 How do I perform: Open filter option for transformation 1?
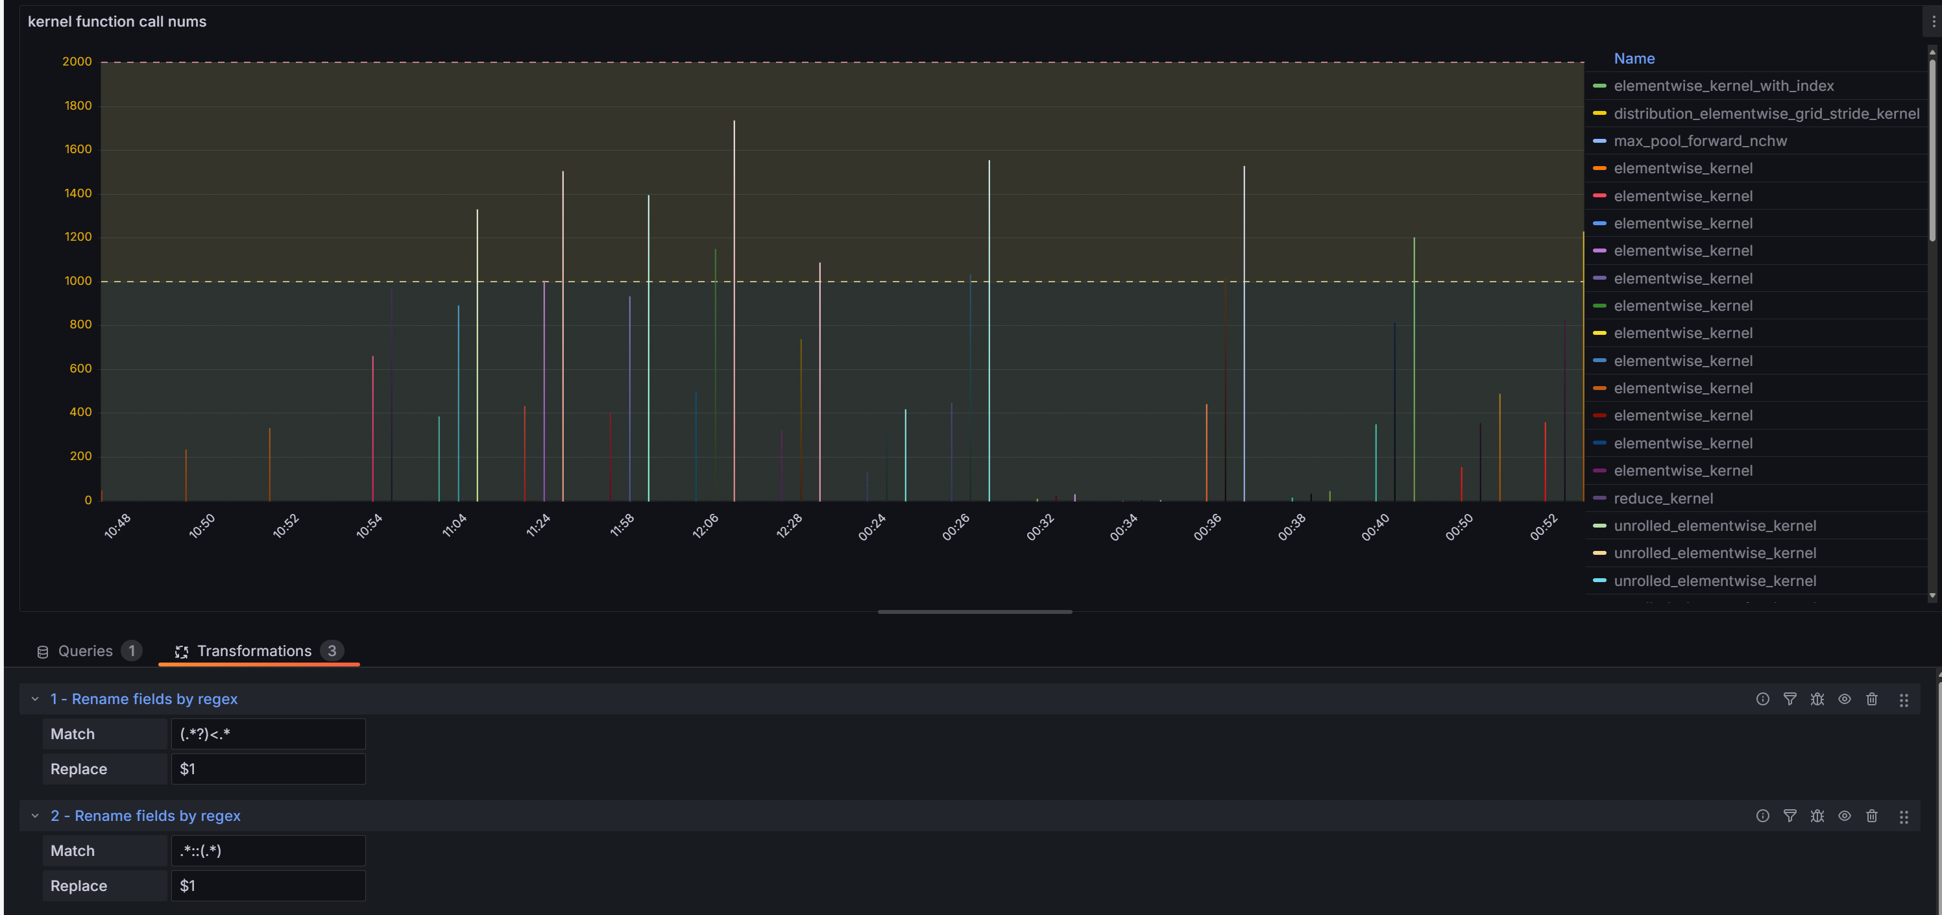pos(1789,699)
